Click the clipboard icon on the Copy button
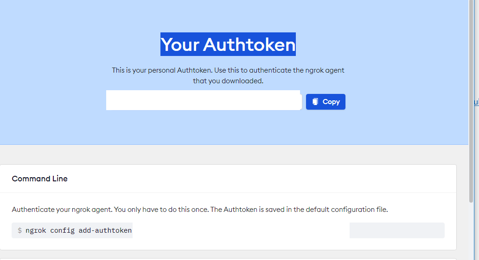Viewport: 479px width, 260px height. 315,102
